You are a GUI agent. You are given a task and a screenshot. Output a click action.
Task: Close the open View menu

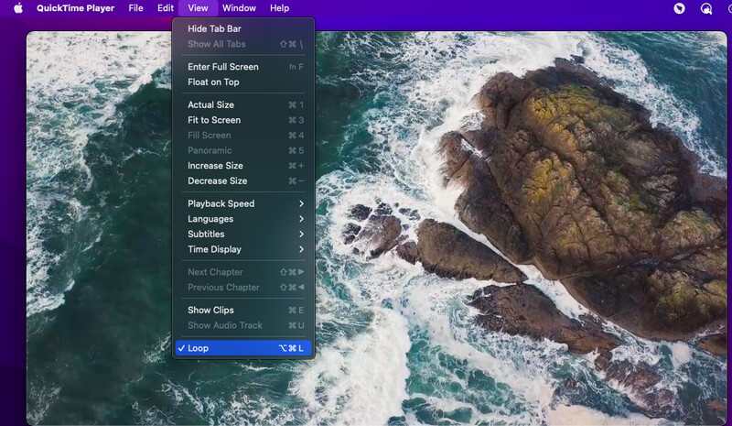198,8
